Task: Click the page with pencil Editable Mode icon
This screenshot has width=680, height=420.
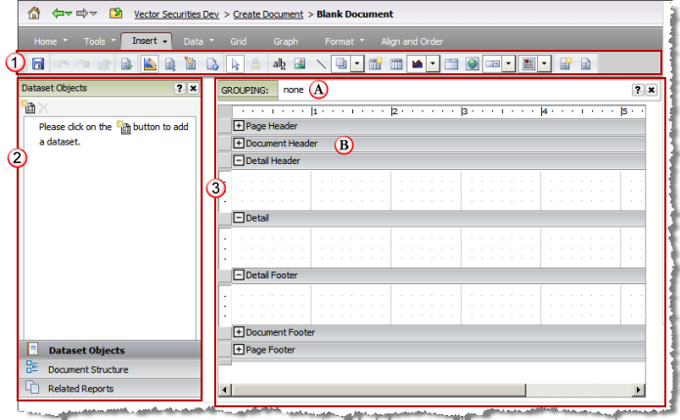Action: pyautogui.click(x=191, y=64)
